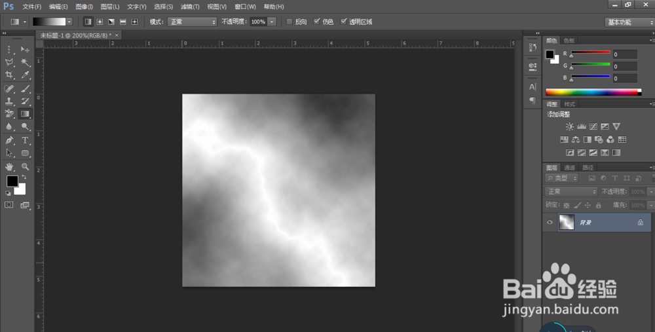Select the Zoom tool
Image resolution: width=655 pixels, height=332 pixels.
coord(25,166)
